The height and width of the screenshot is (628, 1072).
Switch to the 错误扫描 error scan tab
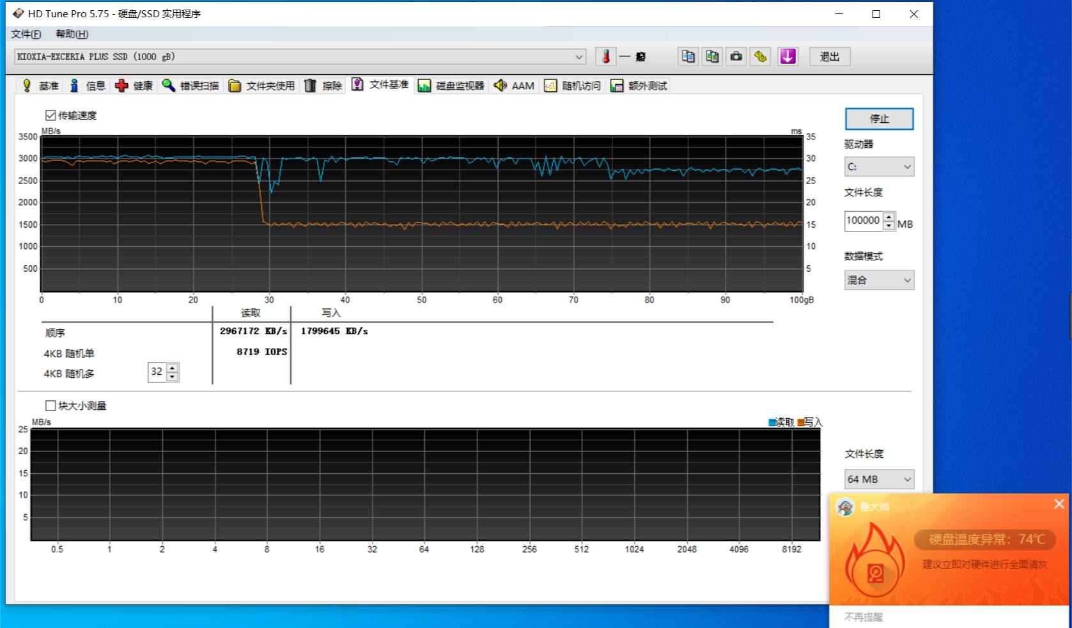pyautogui.click(x=190, y=86)
